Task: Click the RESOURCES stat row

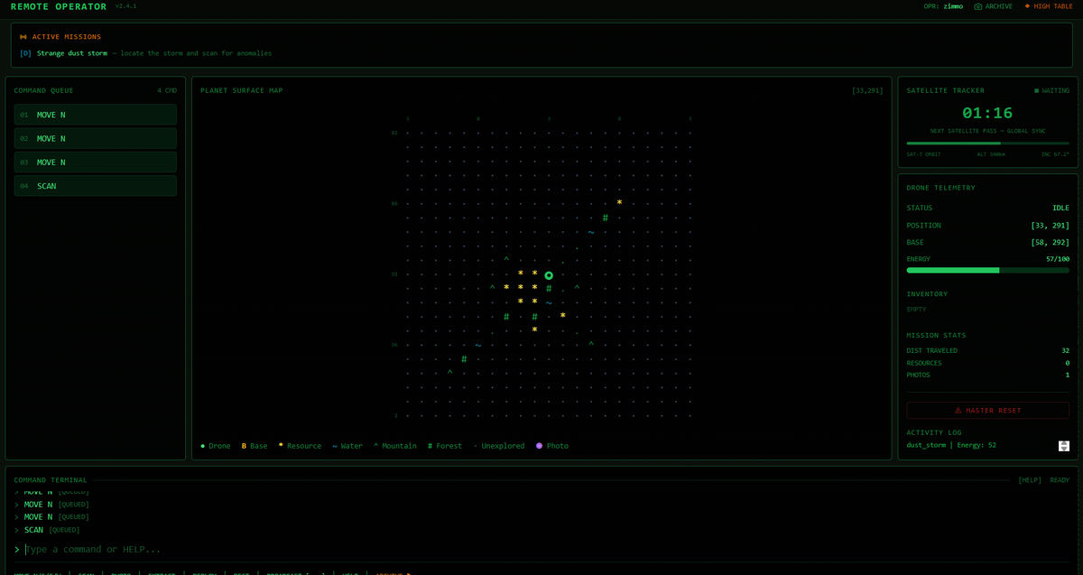Action: (988, 363)
